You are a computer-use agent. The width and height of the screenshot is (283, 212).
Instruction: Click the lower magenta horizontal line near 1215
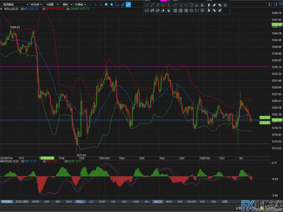pos(135,144)
